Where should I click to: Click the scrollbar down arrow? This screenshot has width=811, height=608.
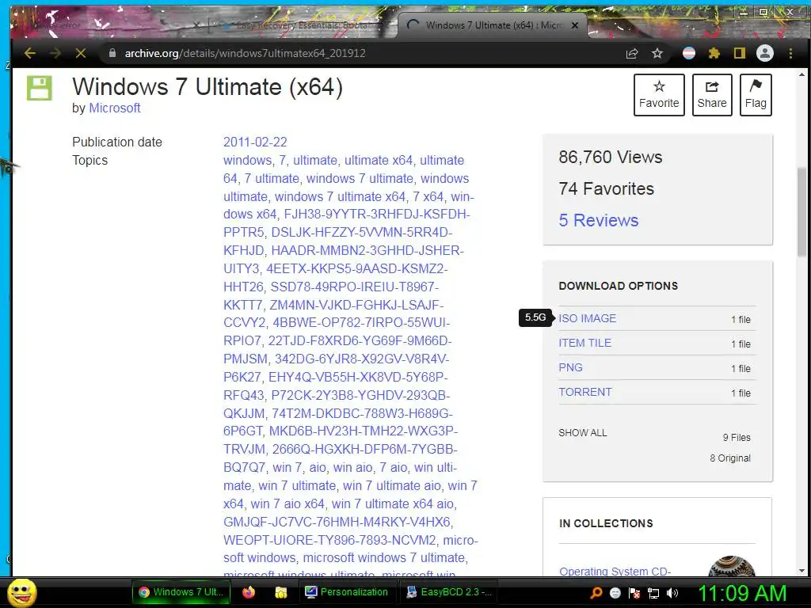(801, 571)
